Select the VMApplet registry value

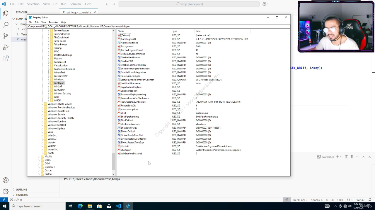[126, 150]
